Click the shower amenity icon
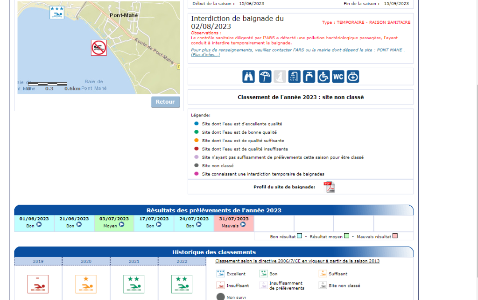The image size is (478, 300). click(295, 77)
